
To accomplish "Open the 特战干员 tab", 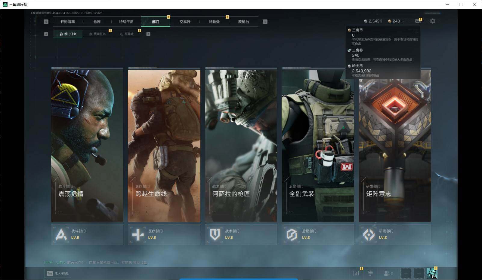I will [126, 22].
